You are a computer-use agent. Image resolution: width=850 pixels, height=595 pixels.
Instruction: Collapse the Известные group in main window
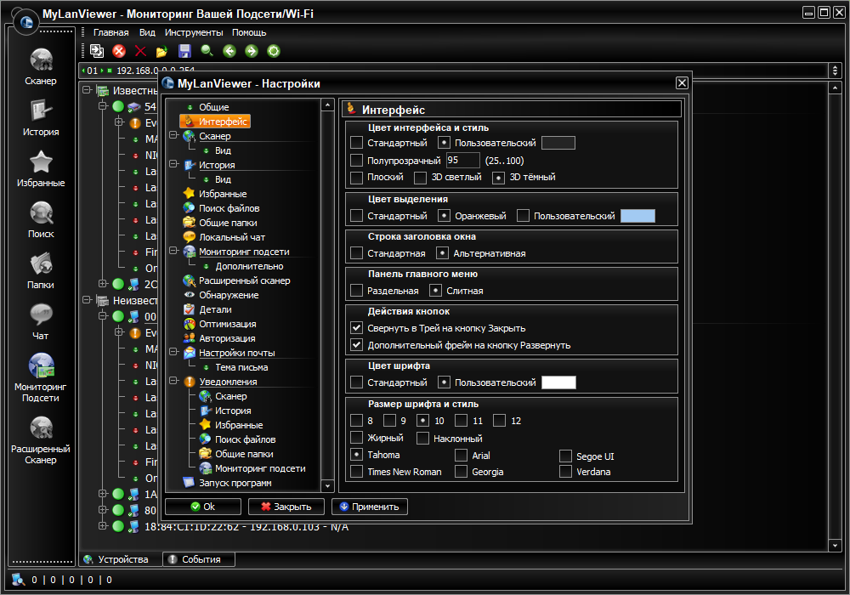87,90
